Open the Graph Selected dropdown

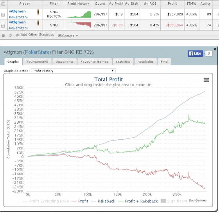click(73, 71)
